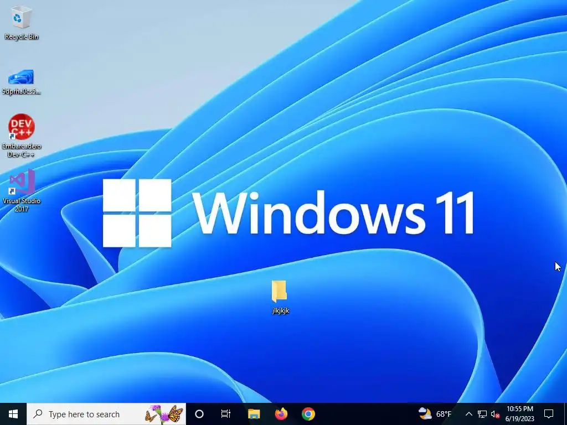The width and height of the screenshot is (567, 425).
Task: Click the "Recycle Bin" name label
Action: click(x=22, y=37)
